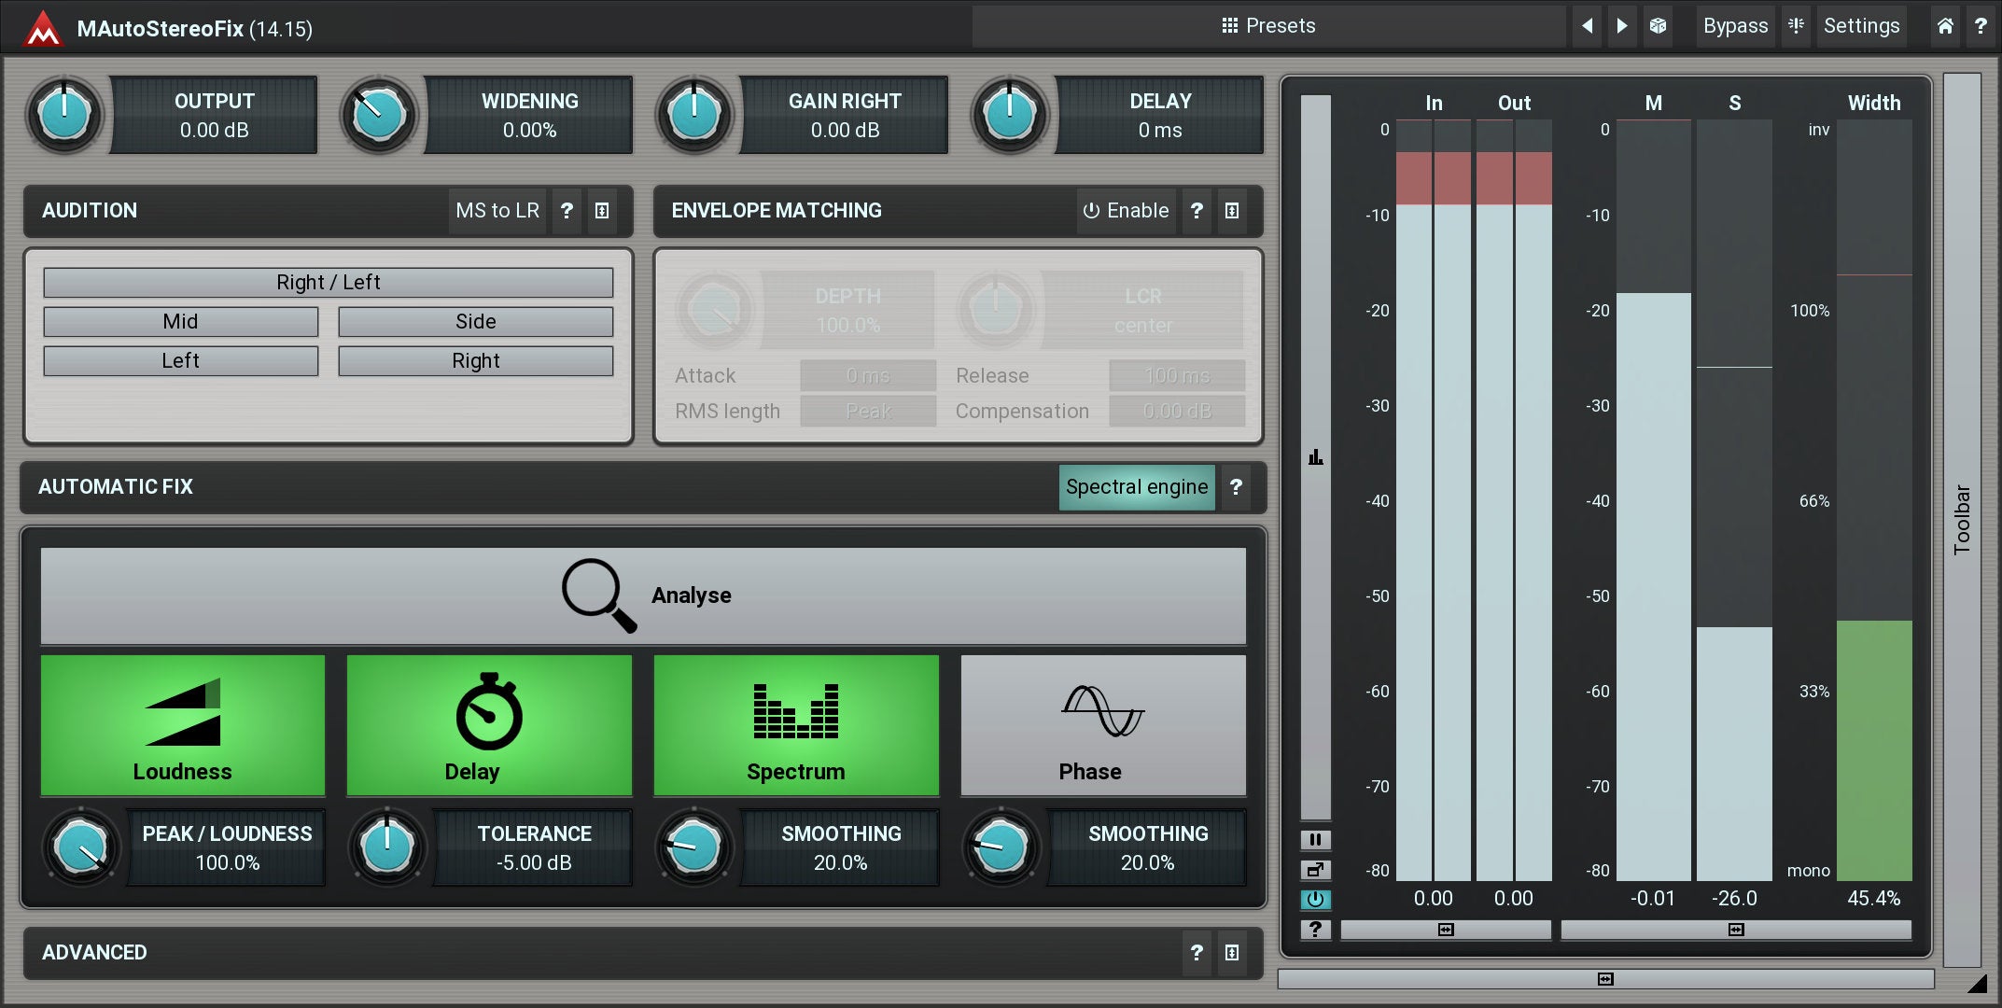The image size is (2002, 1008).
Task: Select the MS to LR audition button
Action: coord(497,211)
